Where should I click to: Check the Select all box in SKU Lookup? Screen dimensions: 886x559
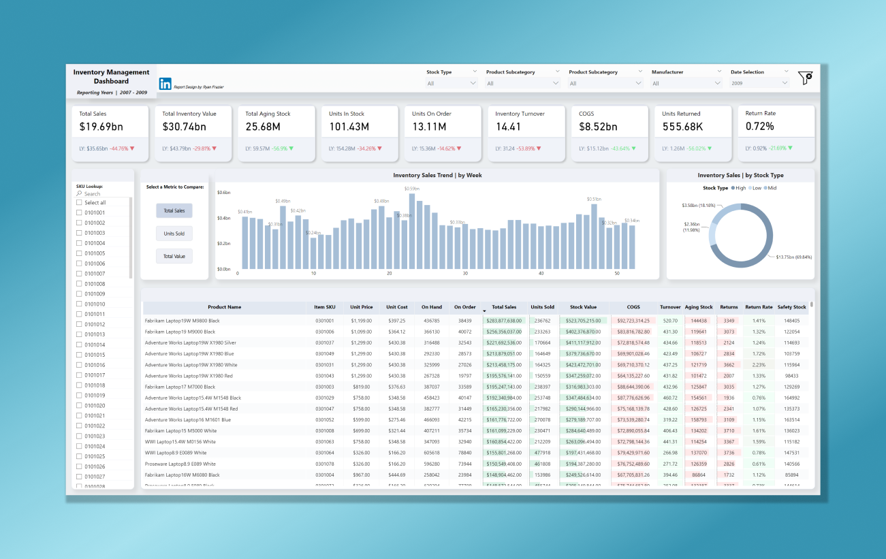click(x=79, y=202)
